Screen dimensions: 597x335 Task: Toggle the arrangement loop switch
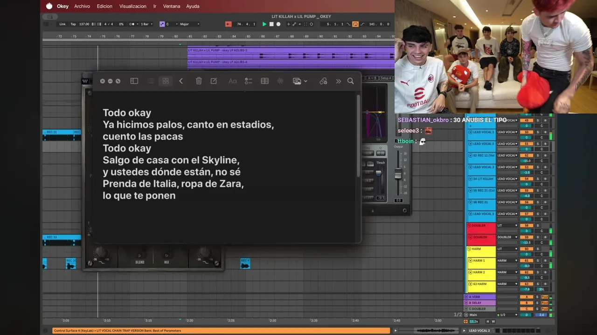click(355, 24)
